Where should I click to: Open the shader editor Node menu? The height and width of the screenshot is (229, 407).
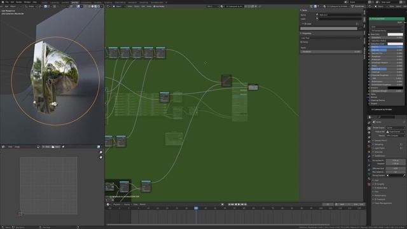pyautogui.click(x=149, y=6)
